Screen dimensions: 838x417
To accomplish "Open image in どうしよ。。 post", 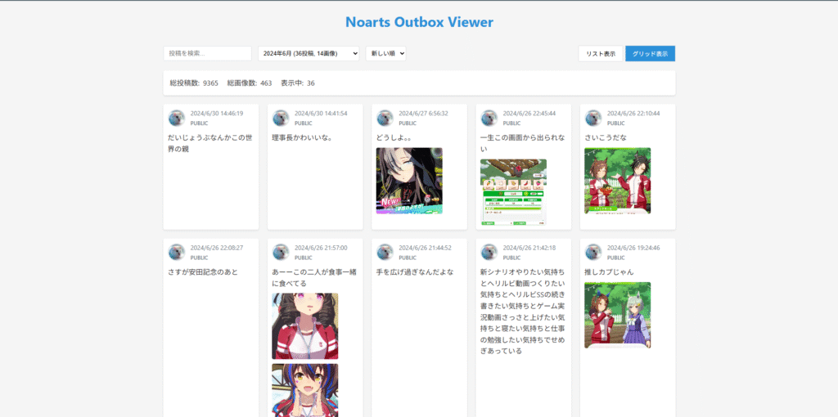I will coord(409,181).
